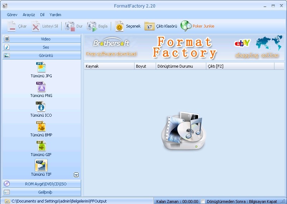Viewport: 287px width, 204px height.
Task: Expand the Ses audio category panel
Action: click(x=42, y=47)
